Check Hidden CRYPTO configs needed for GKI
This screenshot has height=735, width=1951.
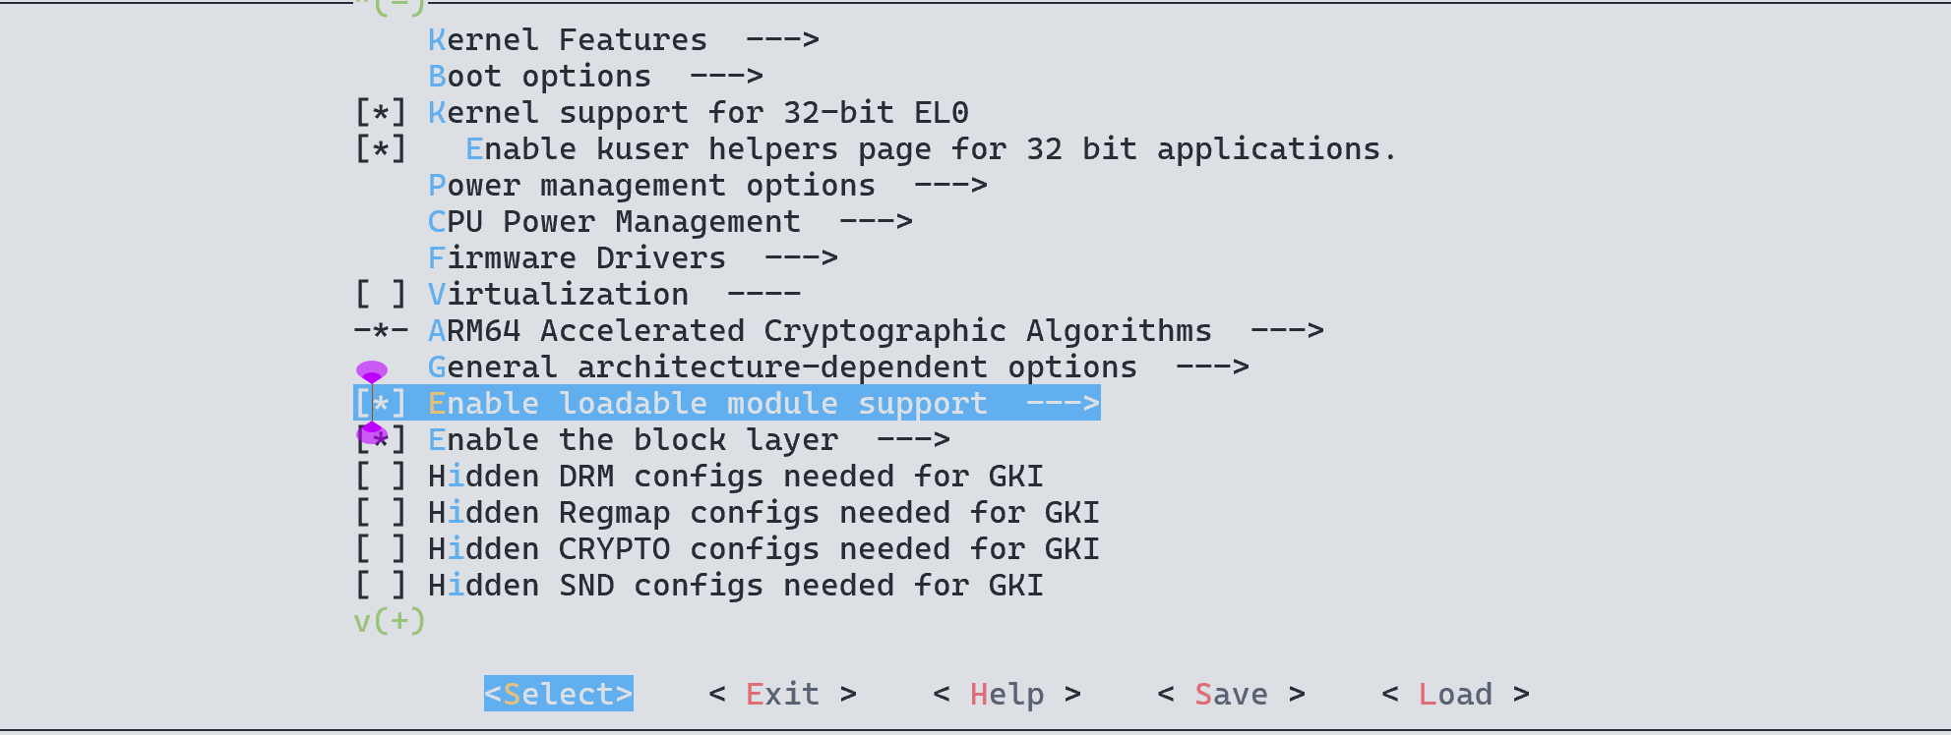tap(381, 549)
